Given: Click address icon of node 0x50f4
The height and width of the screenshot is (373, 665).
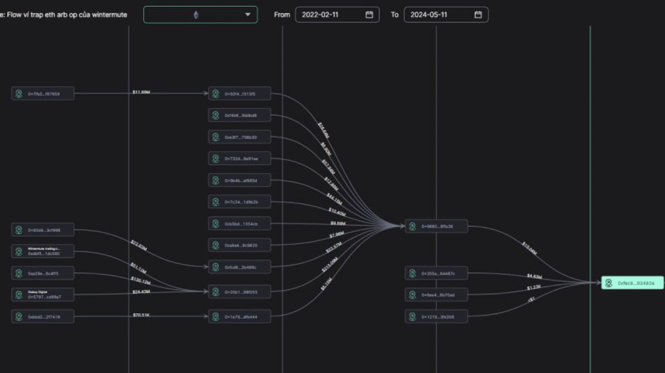Looking at the screenshot, I should (216, 94).
